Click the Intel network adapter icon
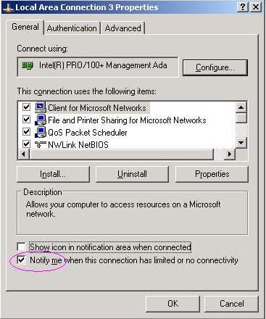This screenshot has width=266, height=319. pyautogui.click(x=28, y=65)
